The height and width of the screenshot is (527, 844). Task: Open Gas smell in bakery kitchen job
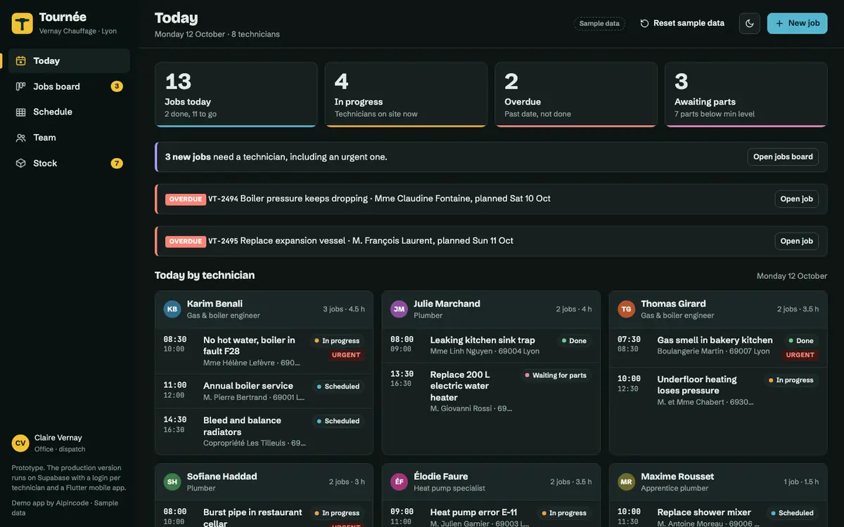click(x=717, y=349)
